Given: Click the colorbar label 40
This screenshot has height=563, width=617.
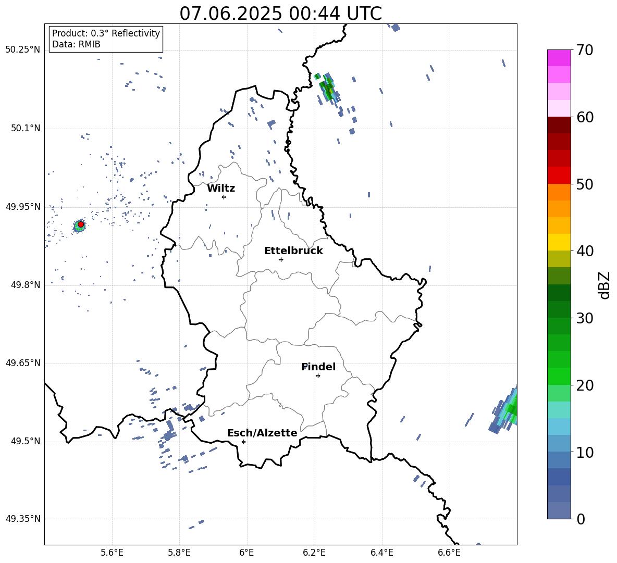Looking at the screenshot, I should (x=585, y=251).
